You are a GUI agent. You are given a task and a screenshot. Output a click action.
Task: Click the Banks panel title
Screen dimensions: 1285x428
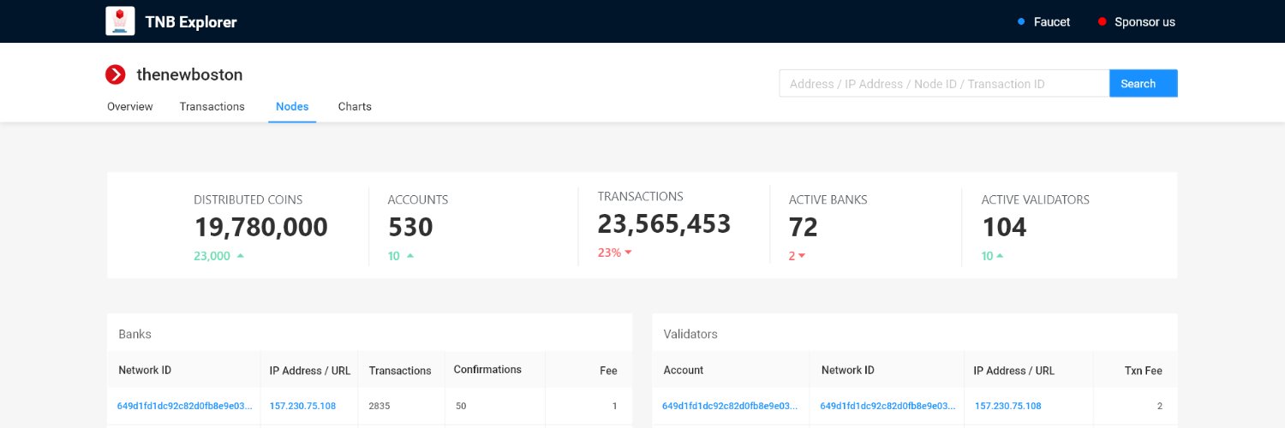135,334
